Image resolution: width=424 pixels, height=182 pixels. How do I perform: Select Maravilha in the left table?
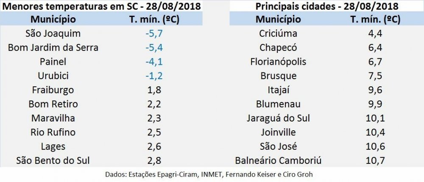click(x=53, y=118)
